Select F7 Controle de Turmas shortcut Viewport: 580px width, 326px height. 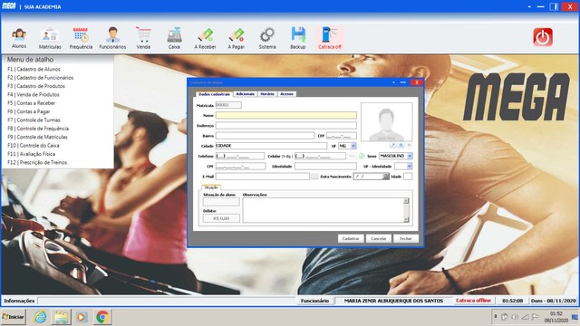(34, 120)
